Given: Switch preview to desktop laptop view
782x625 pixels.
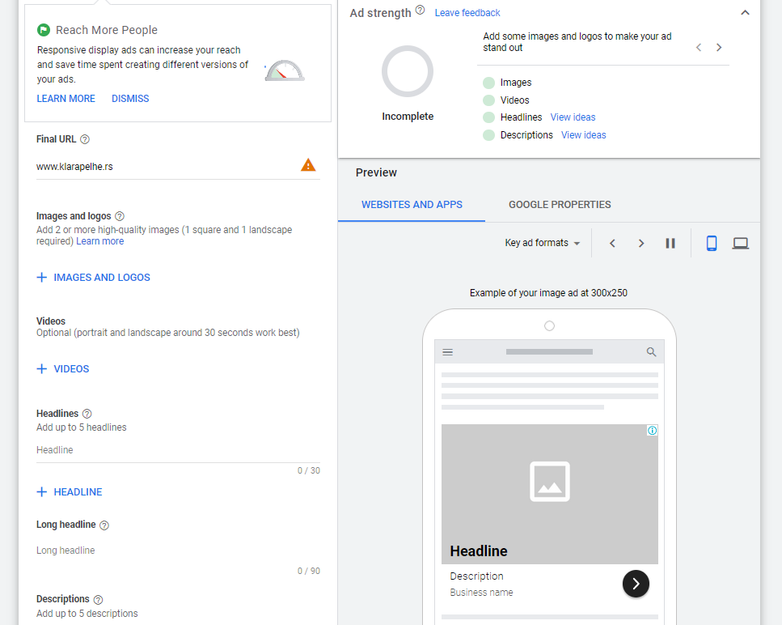Looking at the screenshot, I should 740,243.
